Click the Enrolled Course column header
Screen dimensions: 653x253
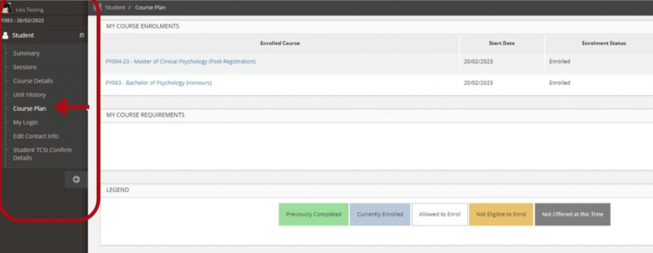[280, 43]
